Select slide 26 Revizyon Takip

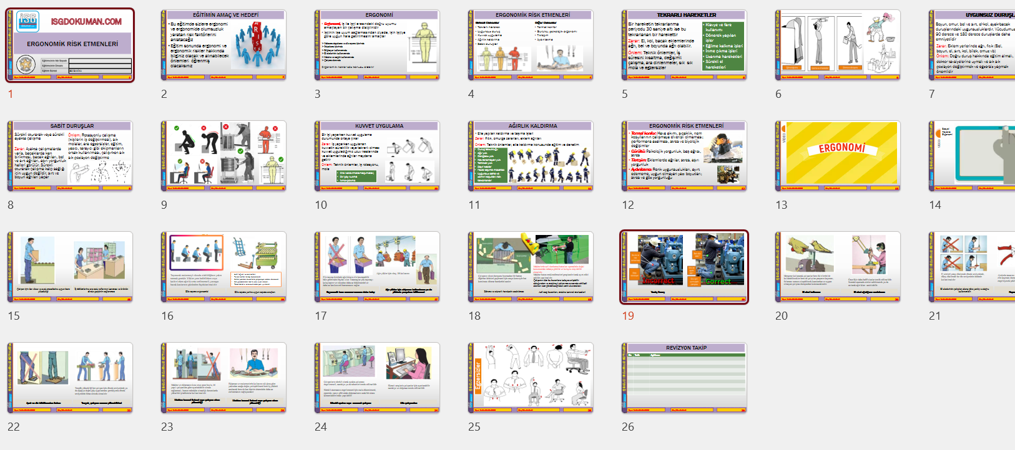pos(684,378)
